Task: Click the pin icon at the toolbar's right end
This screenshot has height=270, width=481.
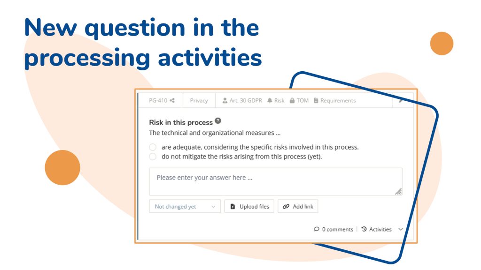Action: pos(400,100)
